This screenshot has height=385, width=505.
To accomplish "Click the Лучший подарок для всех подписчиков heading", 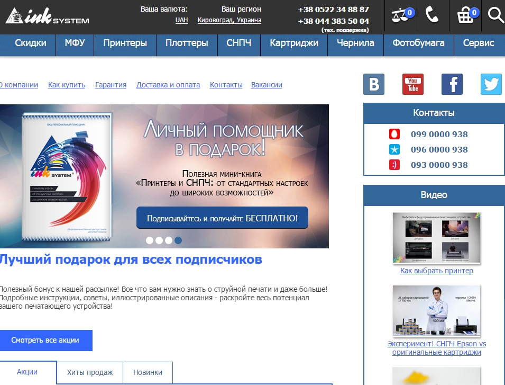I will 131,259.
